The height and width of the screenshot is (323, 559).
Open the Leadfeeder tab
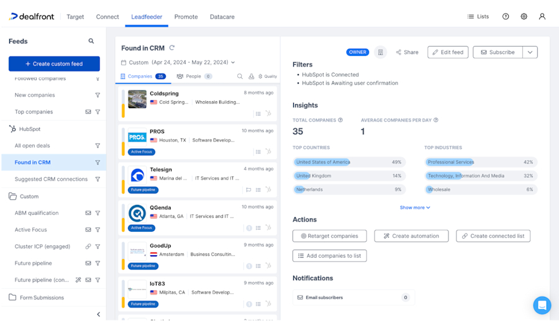(x=147, y=17)
